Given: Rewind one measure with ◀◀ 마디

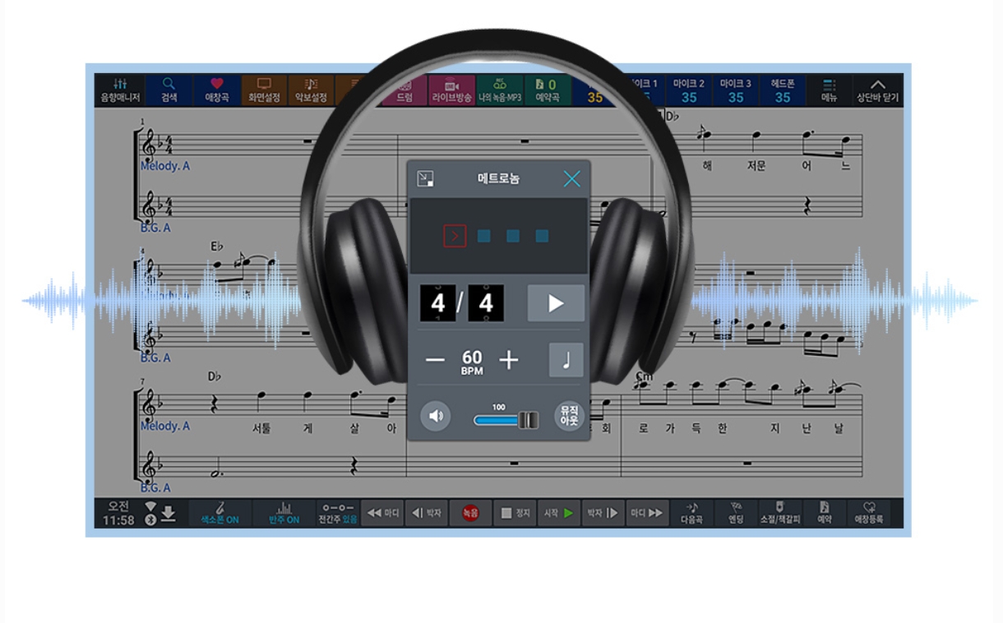Looking at the screenshot, I should 382,513.
